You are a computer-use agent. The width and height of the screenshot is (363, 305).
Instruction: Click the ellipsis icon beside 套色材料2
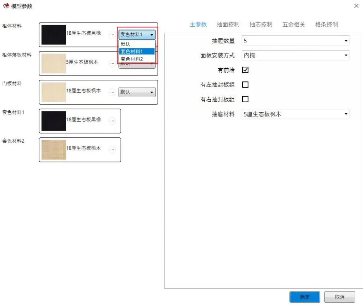(112, 149)
